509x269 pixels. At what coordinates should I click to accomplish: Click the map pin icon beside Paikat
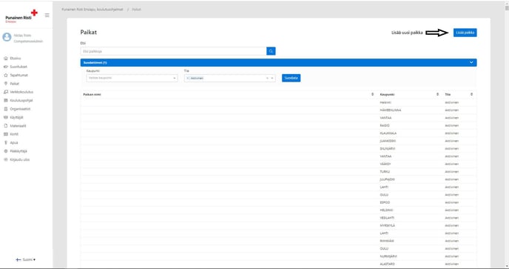(5, 84)
